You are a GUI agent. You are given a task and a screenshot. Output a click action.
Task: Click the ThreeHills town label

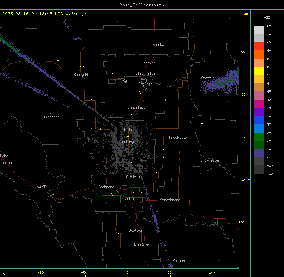pyautogui.click(x=177, y=138)
